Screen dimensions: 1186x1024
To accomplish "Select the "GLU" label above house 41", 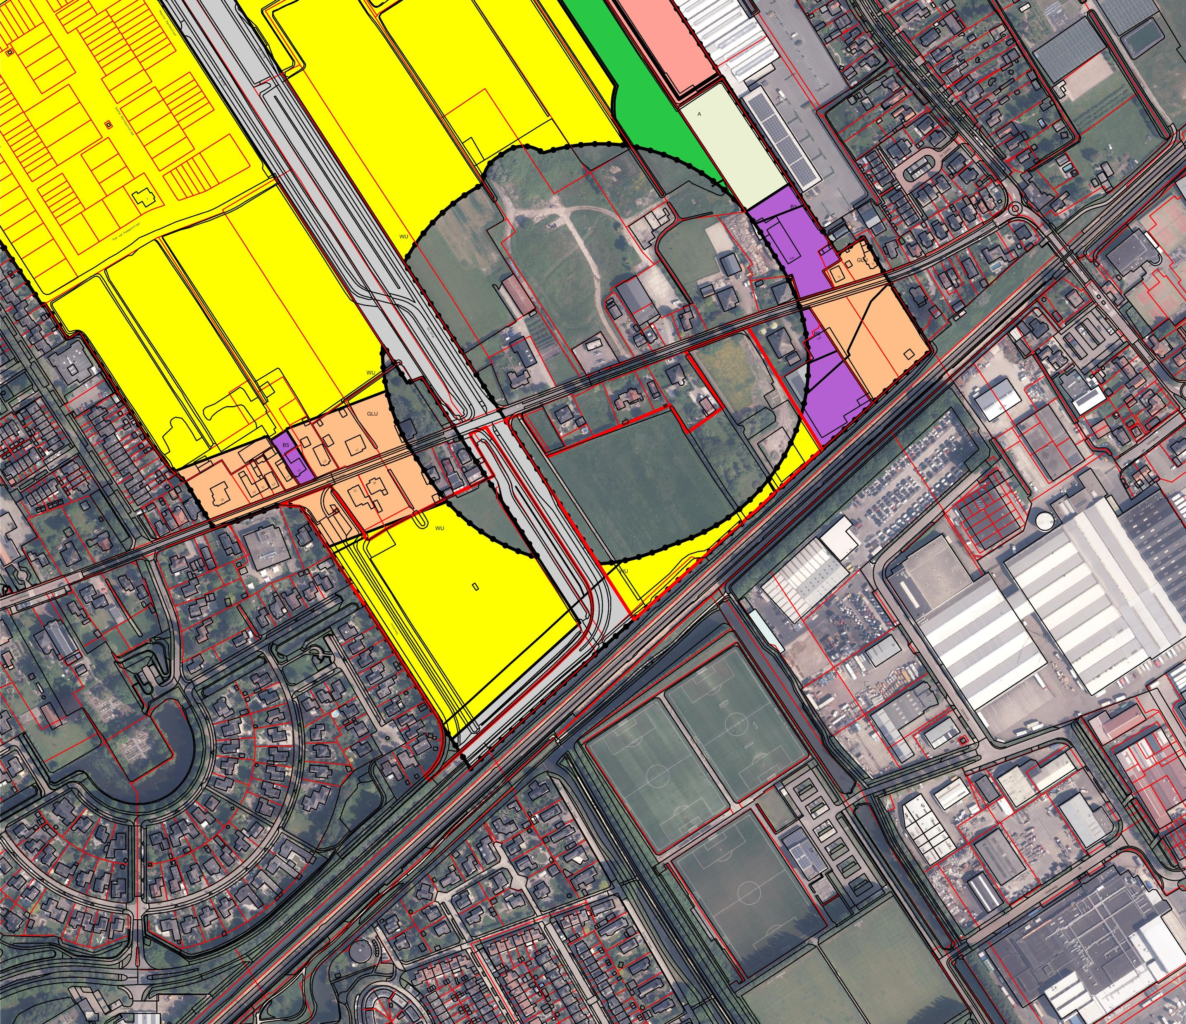I will click(x=372, y=414).
